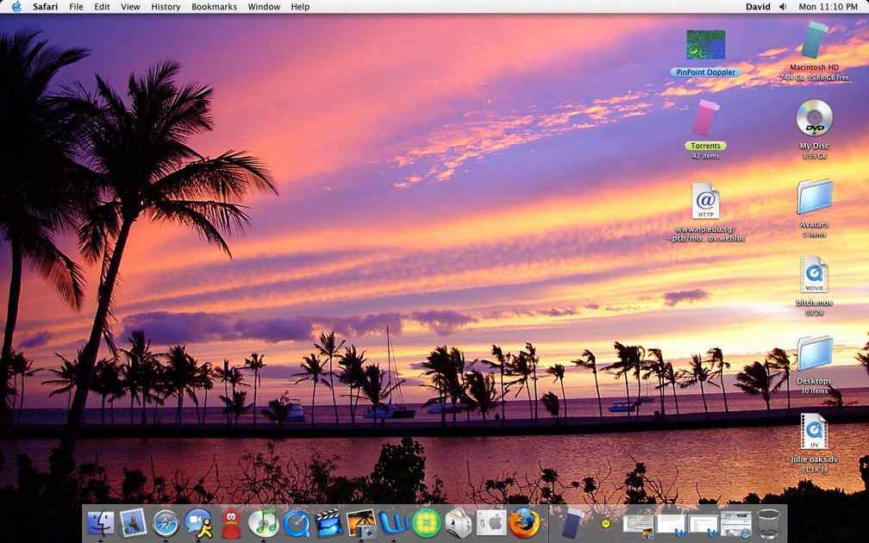Launch Firefox from the Dock
The height and width of the screenshot is (543, 869).
pos(524,523)
